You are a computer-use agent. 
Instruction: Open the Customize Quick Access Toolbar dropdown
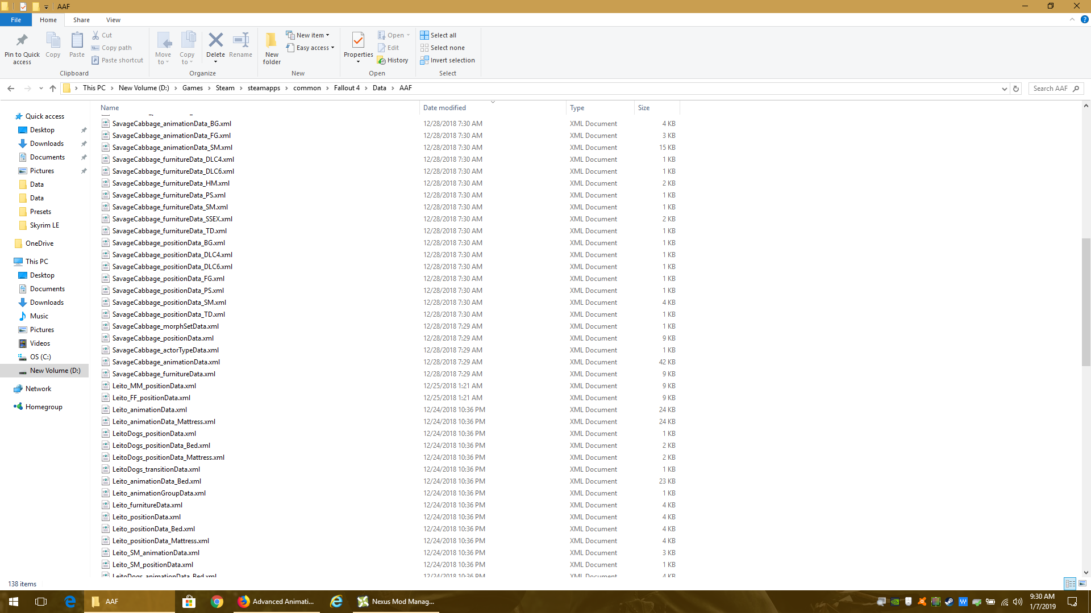pos(46,7)
